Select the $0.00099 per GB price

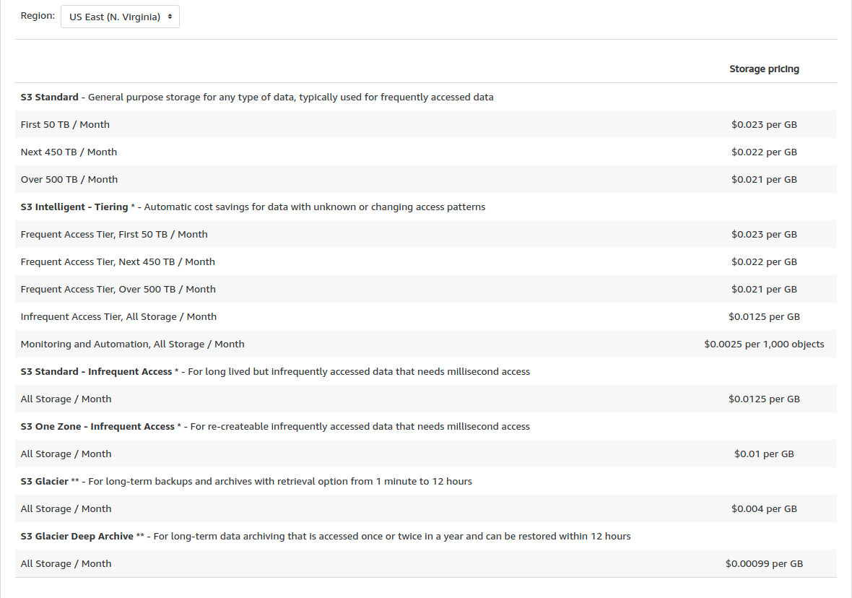[764, 563]
